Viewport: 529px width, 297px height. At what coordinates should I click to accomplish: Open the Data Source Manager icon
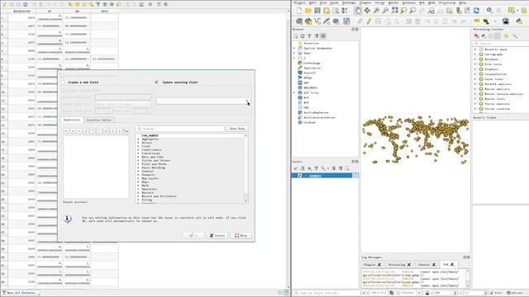[299, 21]
